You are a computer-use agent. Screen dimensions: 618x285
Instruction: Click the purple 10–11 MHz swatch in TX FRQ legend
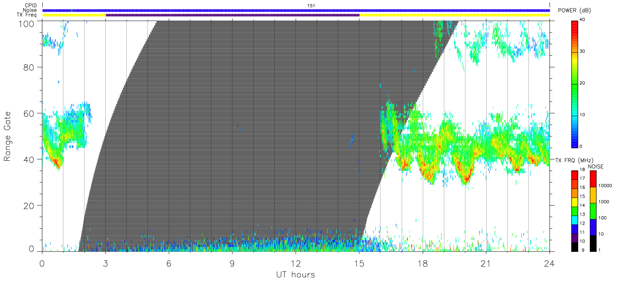pyautogui.click(x=575, y=238)
